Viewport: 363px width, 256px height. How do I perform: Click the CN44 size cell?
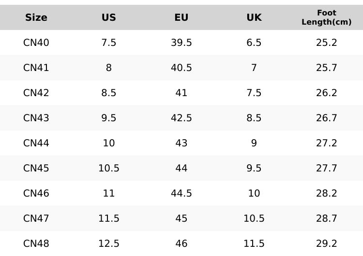point(36,143)
